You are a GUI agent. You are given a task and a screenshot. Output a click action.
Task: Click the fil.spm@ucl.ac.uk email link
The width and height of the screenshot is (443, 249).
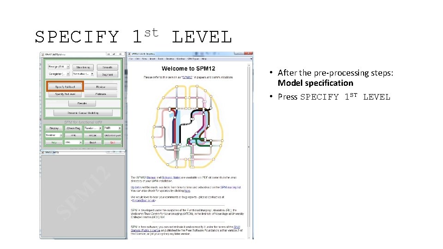[x=144, y=201]
